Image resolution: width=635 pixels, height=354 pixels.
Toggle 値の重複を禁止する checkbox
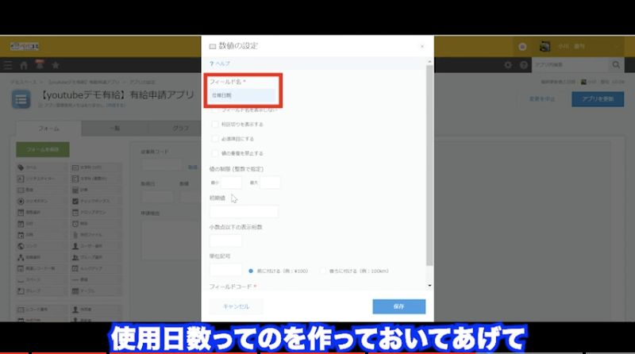coord(214,152)
